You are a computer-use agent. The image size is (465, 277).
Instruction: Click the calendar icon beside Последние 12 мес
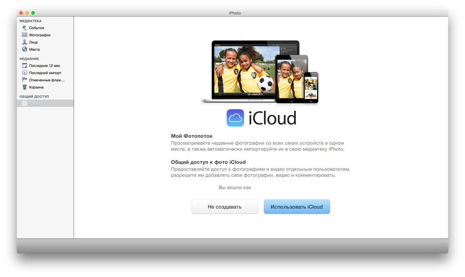[x=24, y=66]
